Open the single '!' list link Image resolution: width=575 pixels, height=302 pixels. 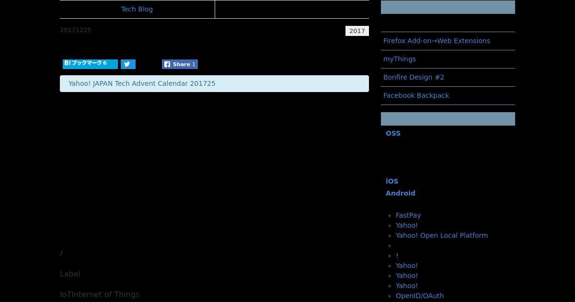[x=397, y=256]
